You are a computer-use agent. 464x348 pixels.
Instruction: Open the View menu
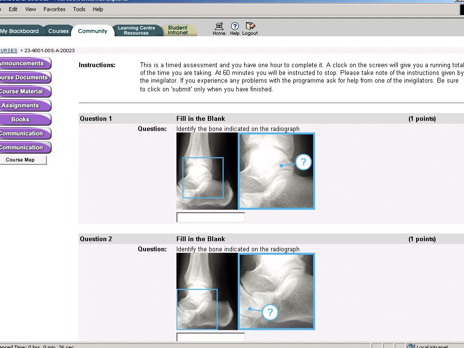30,9
